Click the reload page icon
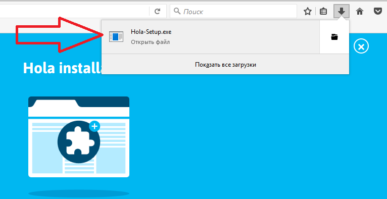 tap(157, 11)
